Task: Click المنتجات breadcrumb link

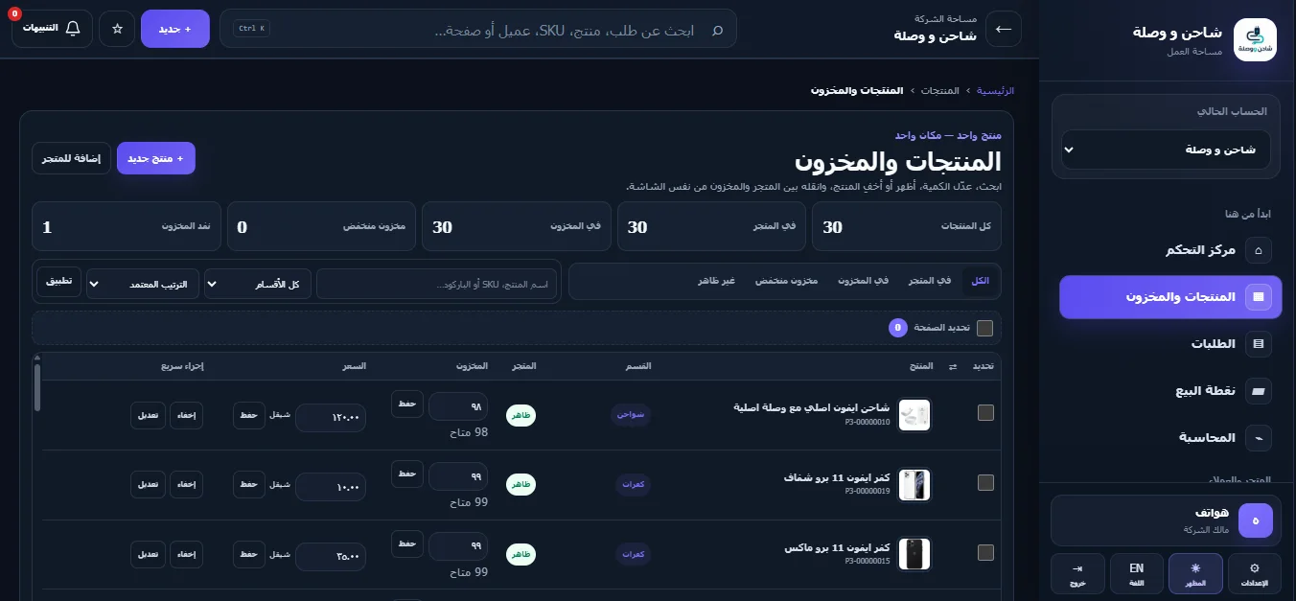Action: tap(939, 90)
